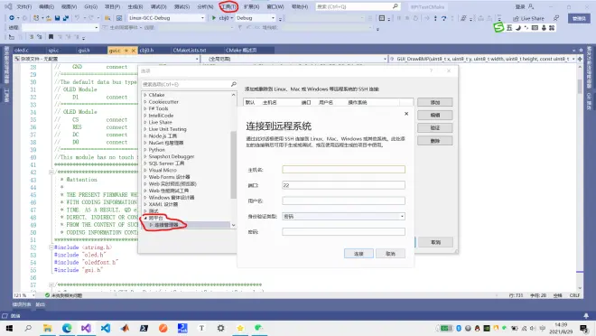Screen dimensions: 596x336
Task: Open the 调试(D) menu
Action: point(158,7)
